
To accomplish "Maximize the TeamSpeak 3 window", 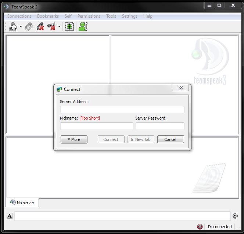I will tap(219, 6).
